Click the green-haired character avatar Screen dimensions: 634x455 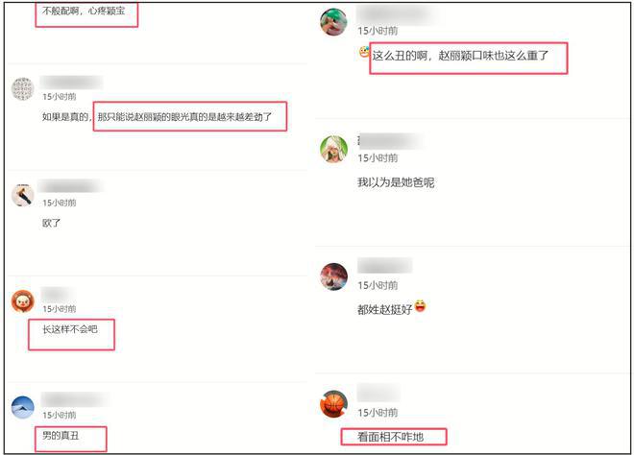[x=333, y=22]
